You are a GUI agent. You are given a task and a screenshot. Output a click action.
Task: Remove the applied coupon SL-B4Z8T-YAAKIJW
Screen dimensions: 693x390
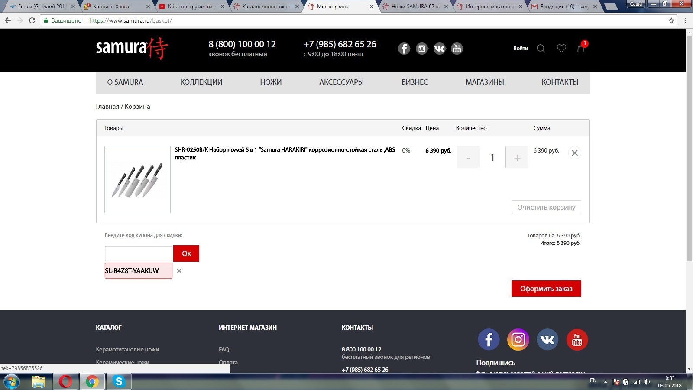pos(179,271)
